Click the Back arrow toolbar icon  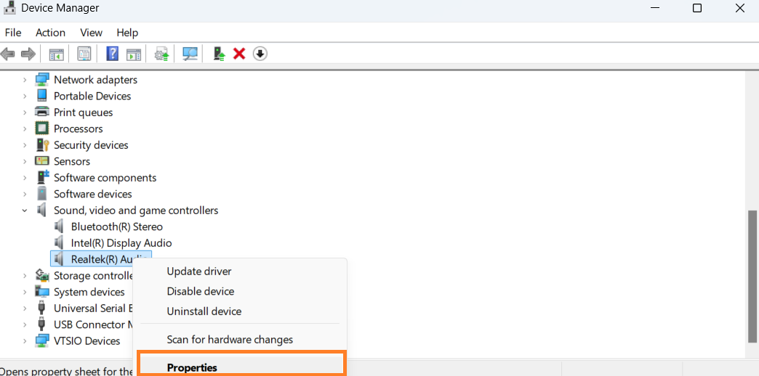7,54
